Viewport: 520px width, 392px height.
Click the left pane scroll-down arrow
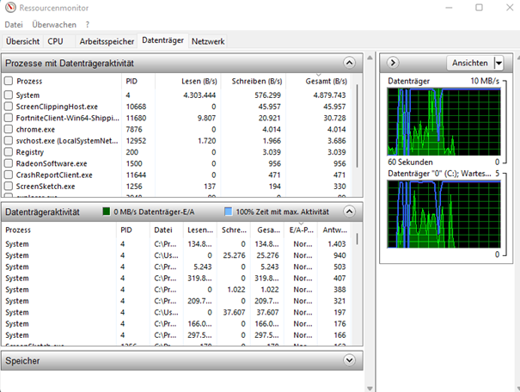pyautogui.click(x=370, y=389)
